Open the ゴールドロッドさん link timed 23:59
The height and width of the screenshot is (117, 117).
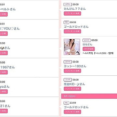coord(76,107)
